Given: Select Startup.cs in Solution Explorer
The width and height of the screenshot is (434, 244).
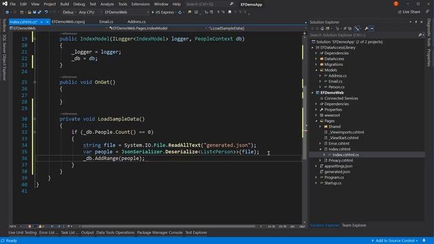Looking at the screenshot, I should [x=333, y=183].
